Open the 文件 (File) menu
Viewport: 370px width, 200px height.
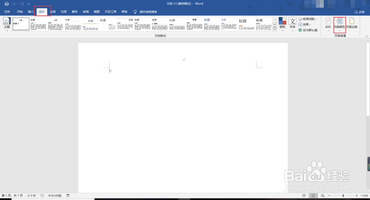[7, 11]
